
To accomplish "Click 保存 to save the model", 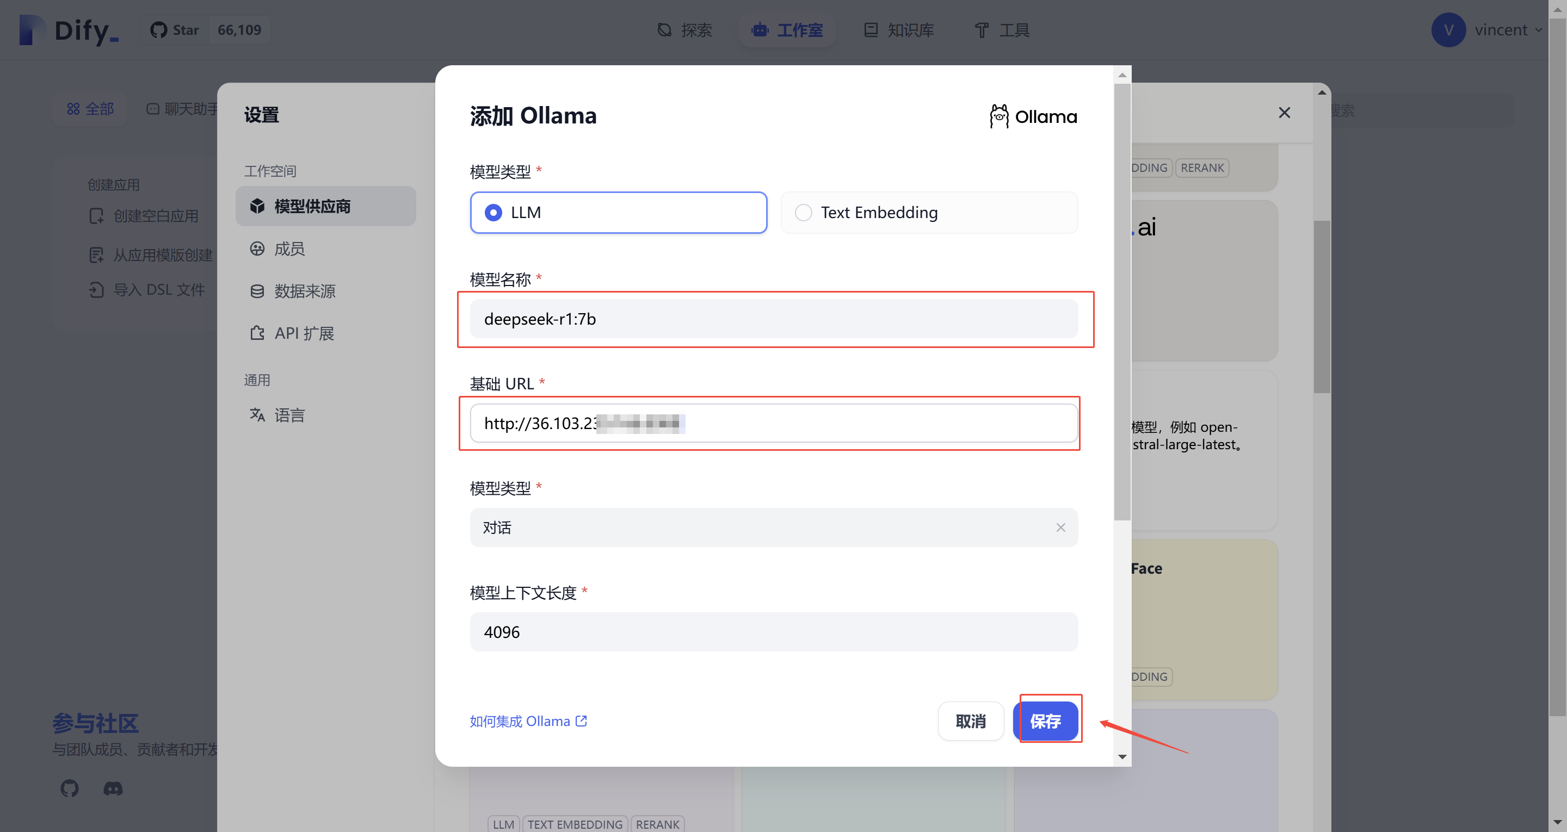I will pos(1046,721).
